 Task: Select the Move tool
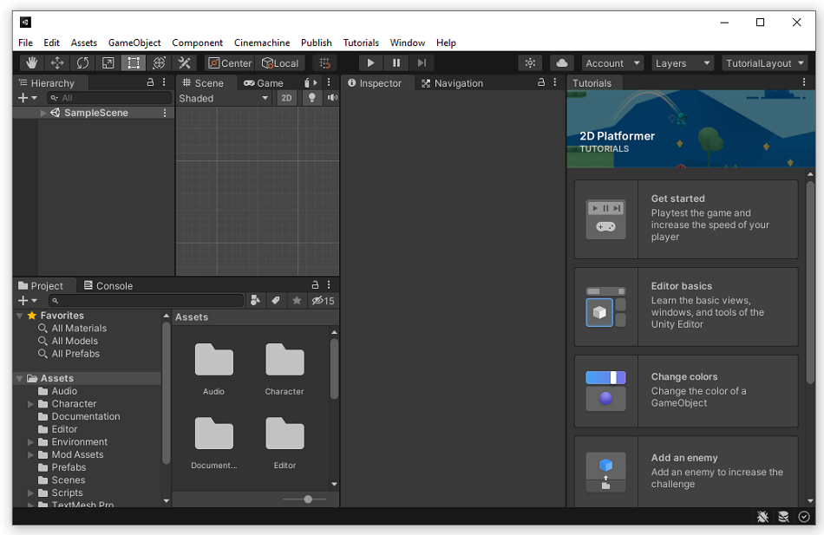click(57, 63)
